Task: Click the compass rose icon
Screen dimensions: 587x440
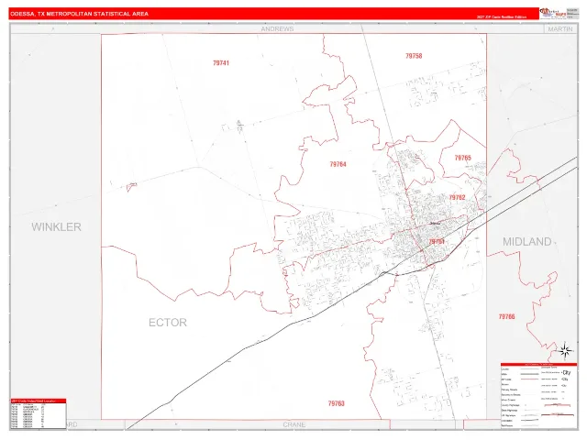Action: click(565, 351)
